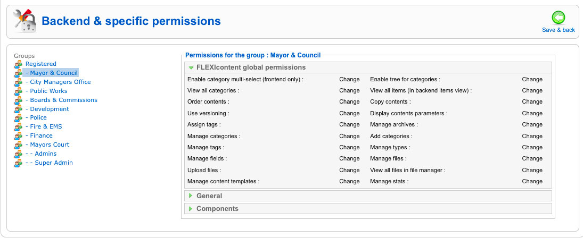
Task: Select the Boards & Commissions group
Action: pos(61,100)
